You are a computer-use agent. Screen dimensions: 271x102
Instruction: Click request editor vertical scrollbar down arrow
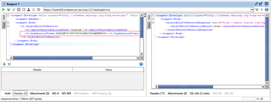(x=142, y=54)
